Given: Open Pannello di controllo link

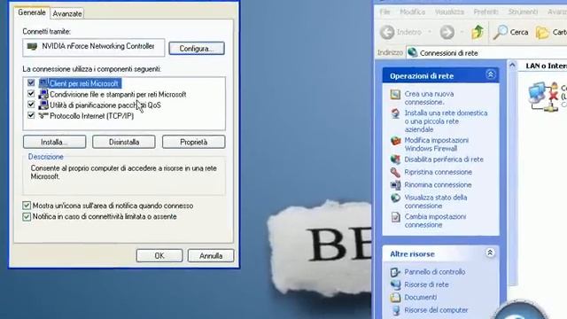Looking at the screenshot, I should click(x=435, y=272).
